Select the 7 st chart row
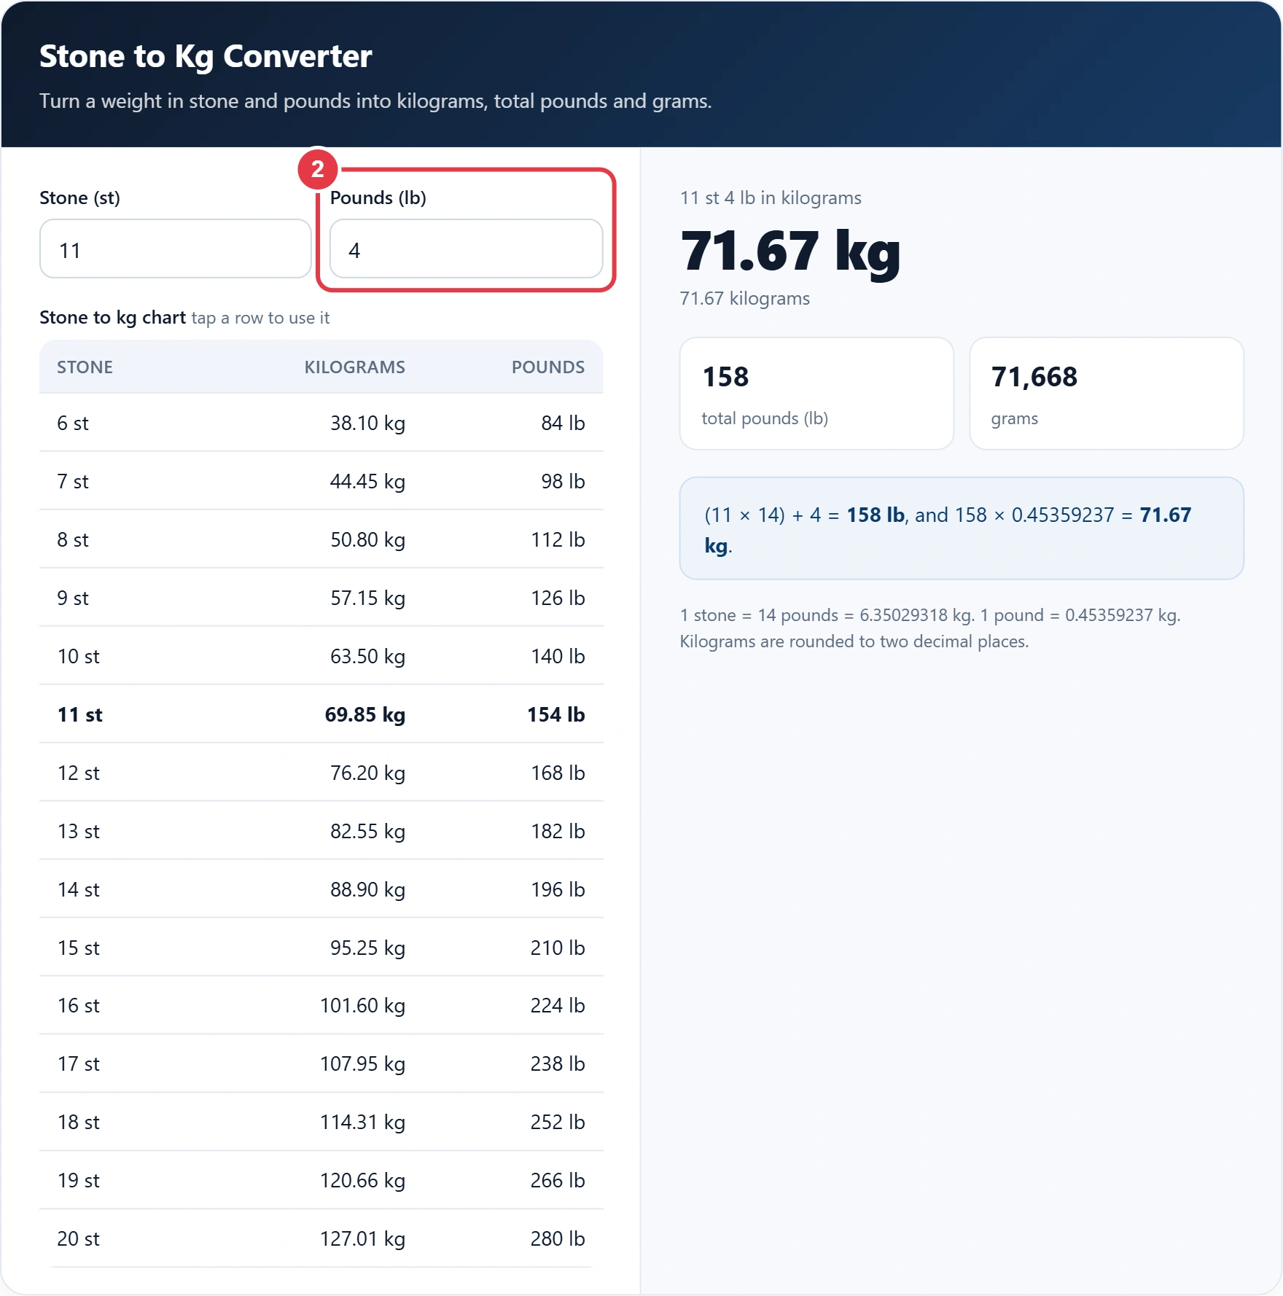Viewport: 1283px width, 1296px height. [x=321, y=481]
